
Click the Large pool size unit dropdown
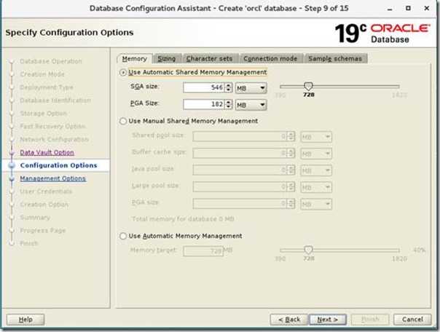316,187
